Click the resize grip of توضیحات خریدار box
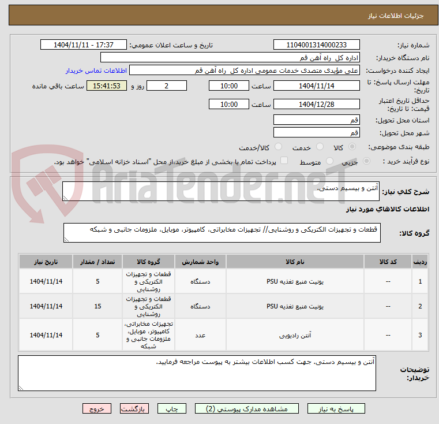The height and width of the screenshot is (424, 439). (x=21, y=388)
